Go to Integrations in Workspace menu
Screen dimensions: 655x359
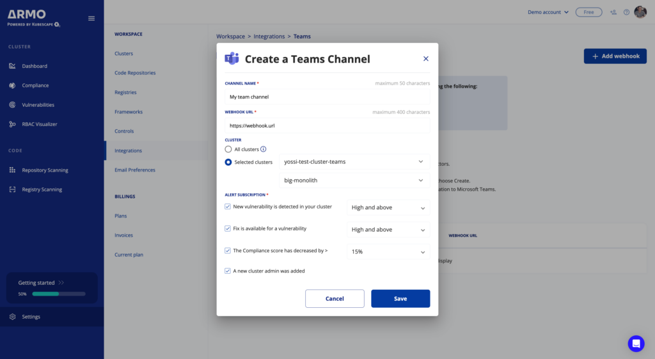click(x=128, y=150)
